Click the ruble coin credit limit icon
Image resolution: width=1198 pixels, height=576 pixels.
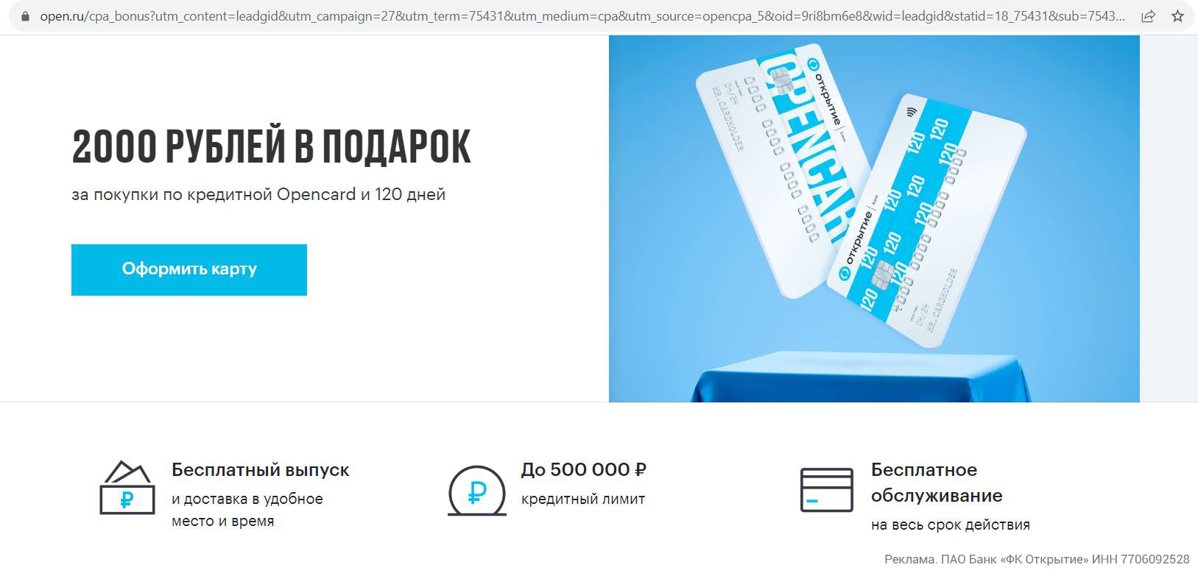point(477,491)
